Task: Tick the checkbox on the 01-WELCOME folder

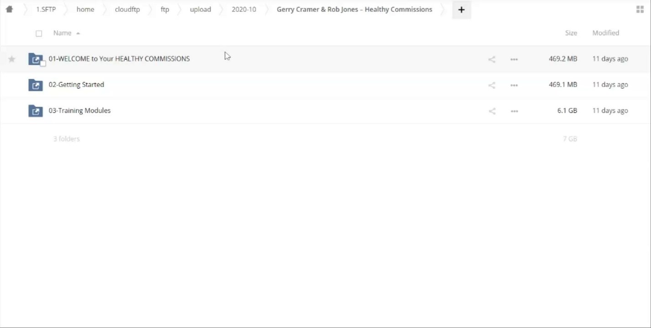Action: pos(43,64)
